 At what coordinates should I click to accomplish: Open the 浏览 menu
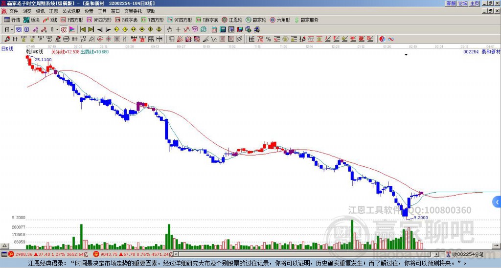[27, 11]
